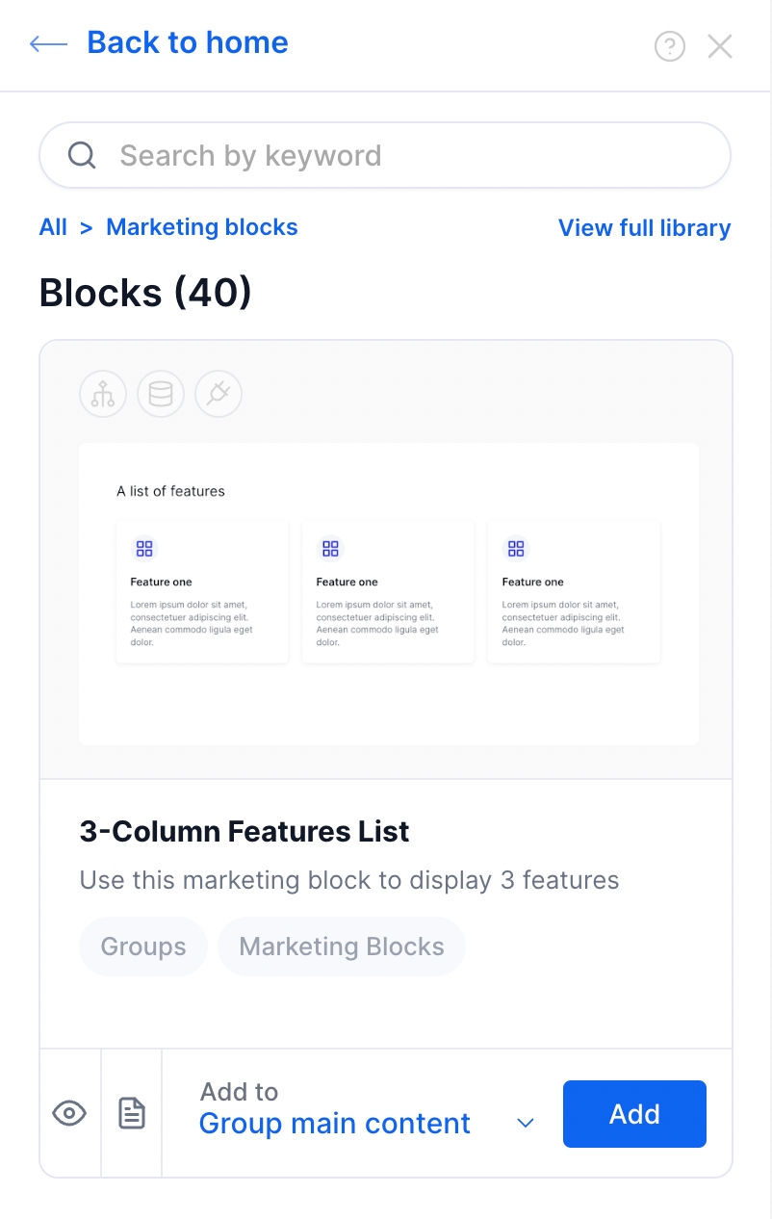Click the 'Back to home' link
The width and height of the screenshot is (772, 1219).
(x=188, y=42)
